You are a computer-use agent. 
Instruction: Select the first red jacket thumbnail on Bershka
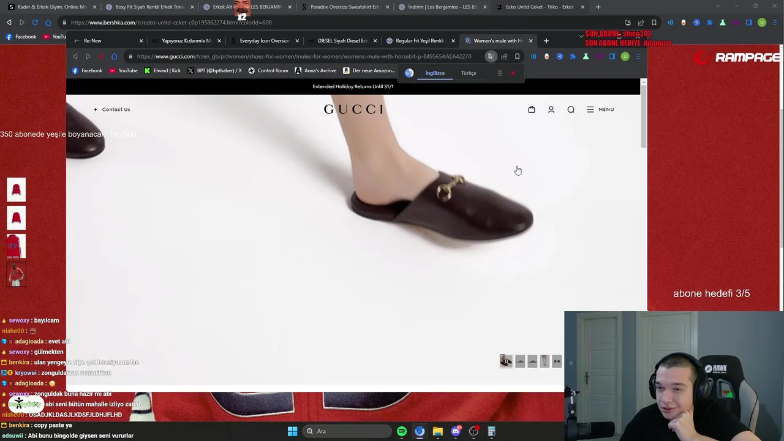coord(17,189)
